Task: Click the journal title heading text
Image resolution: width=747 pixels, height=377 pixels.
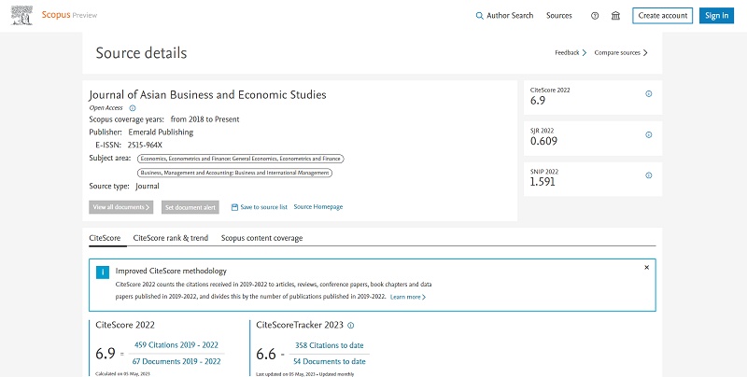Action: [207, 95]
